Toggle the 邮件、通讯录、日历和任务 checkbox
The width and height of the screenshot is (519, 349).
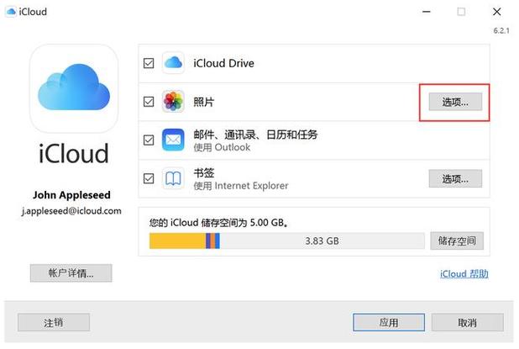click(x=149, y=140)
